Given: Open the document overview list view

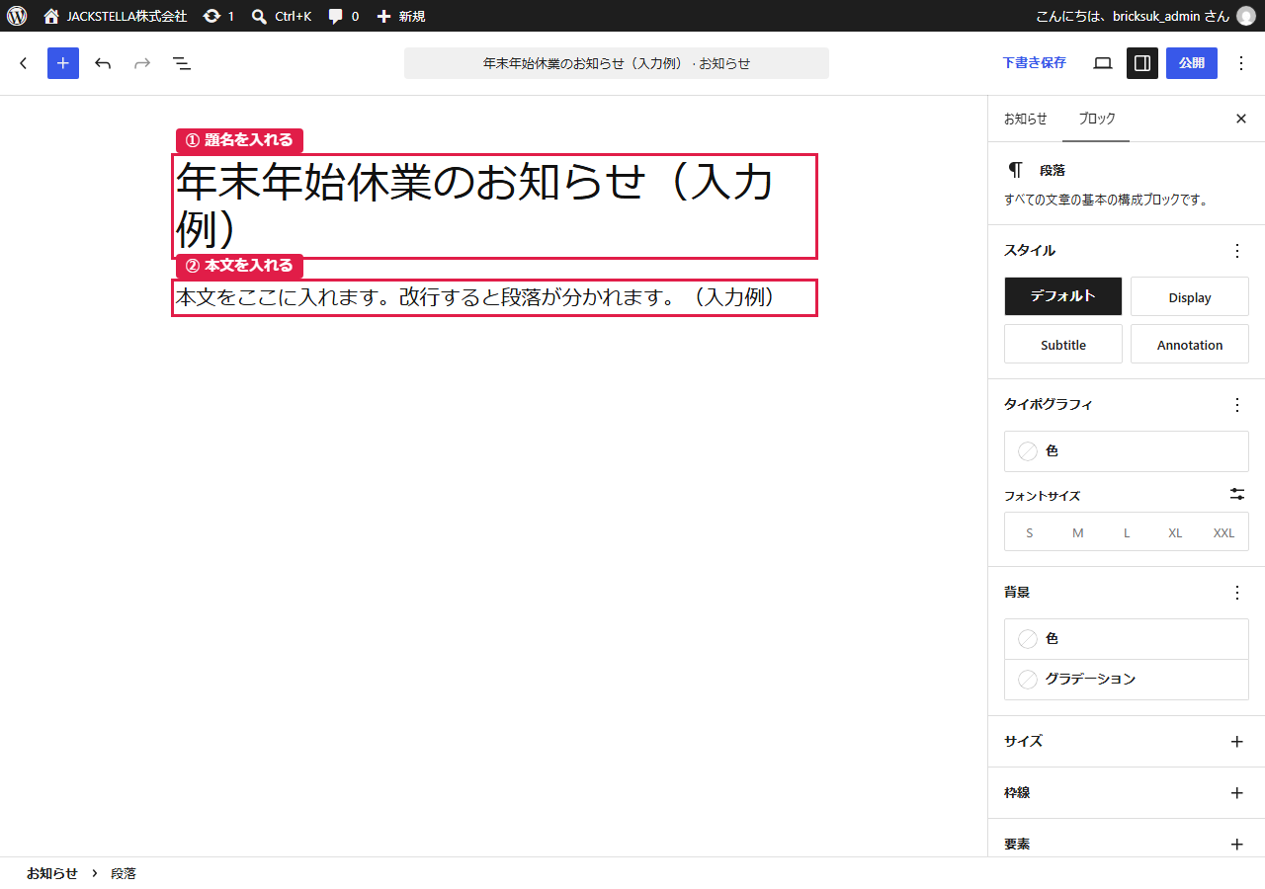Looking at the screenshot, I should 182,63.
